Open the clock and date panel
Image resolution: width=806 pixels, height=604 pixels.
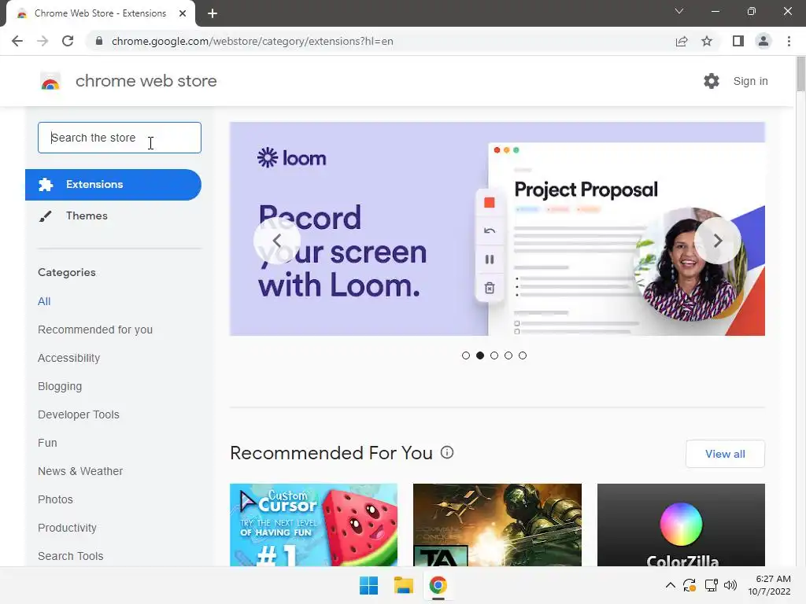769,585
